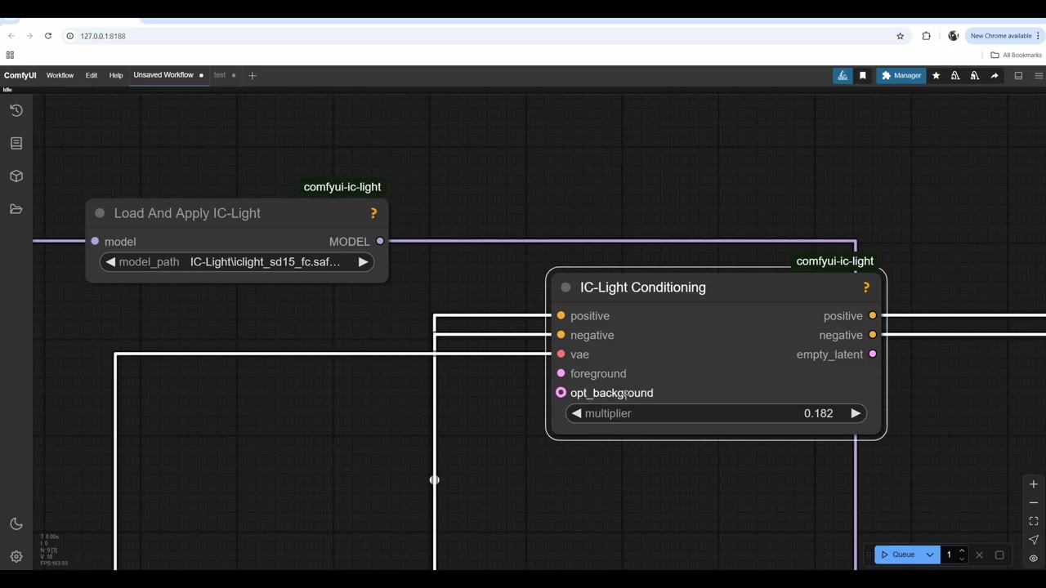Click the Queue run button

tap(898, 555)
